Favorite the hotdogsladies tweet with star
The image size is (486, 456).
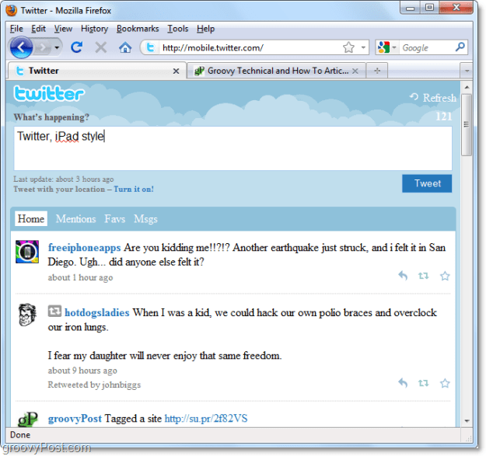click(x=445, y=383)
